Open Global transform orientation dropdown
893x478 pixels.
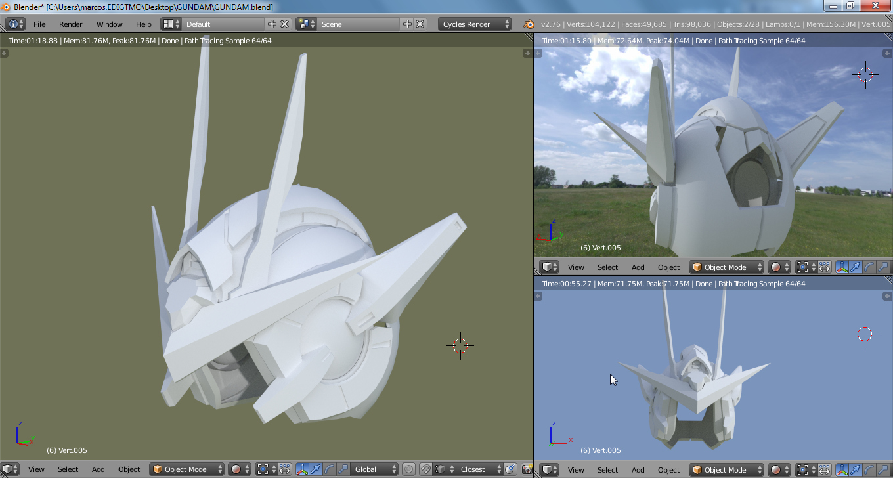(374, 469)
